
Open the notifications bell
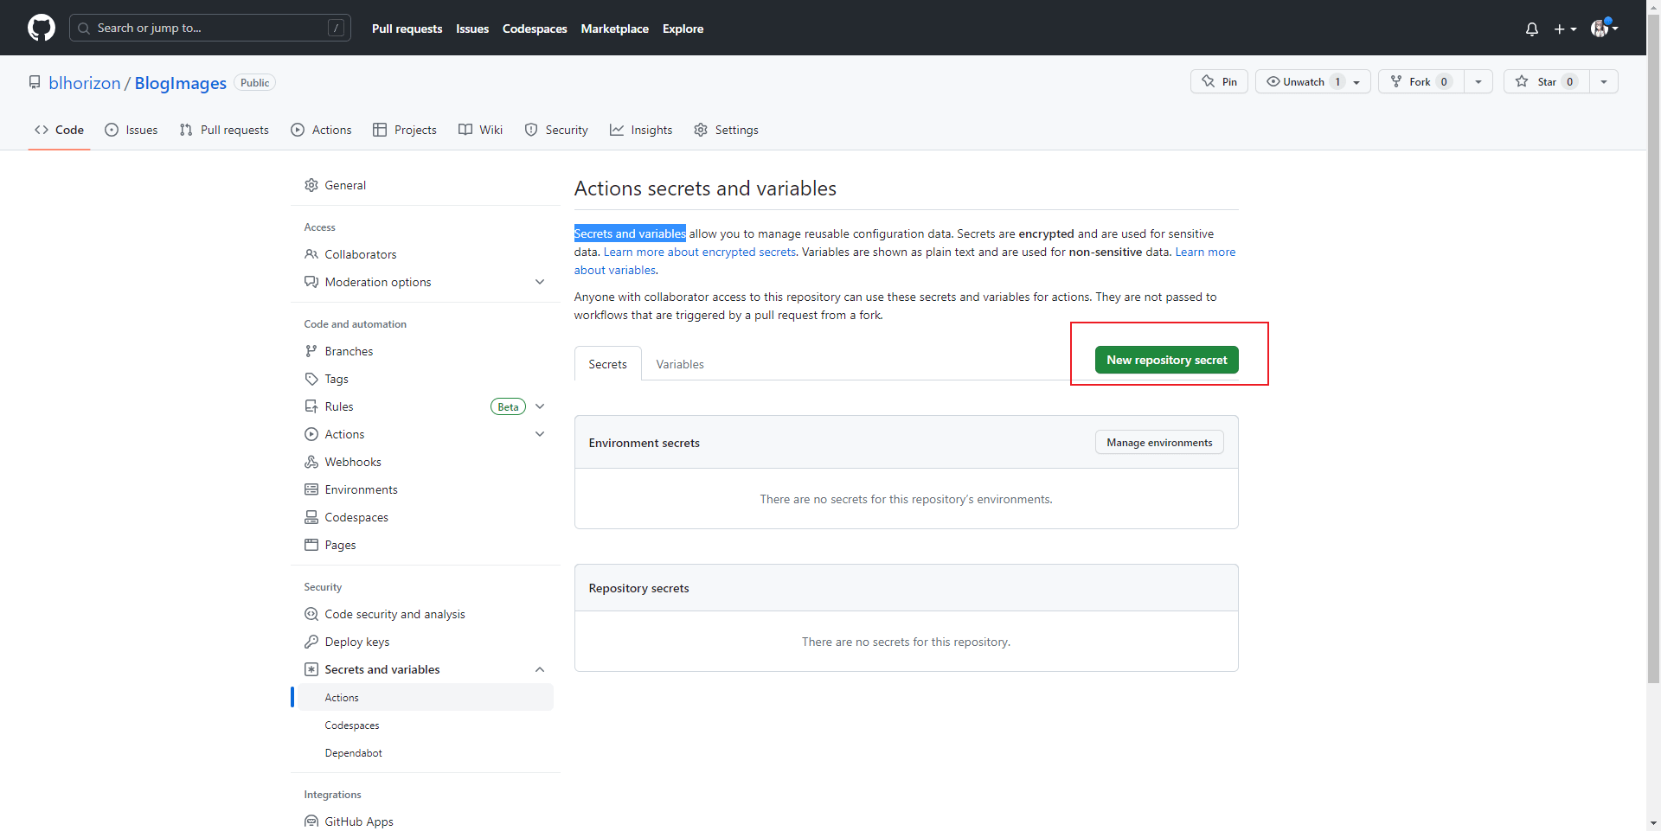tap(1531, 29)
